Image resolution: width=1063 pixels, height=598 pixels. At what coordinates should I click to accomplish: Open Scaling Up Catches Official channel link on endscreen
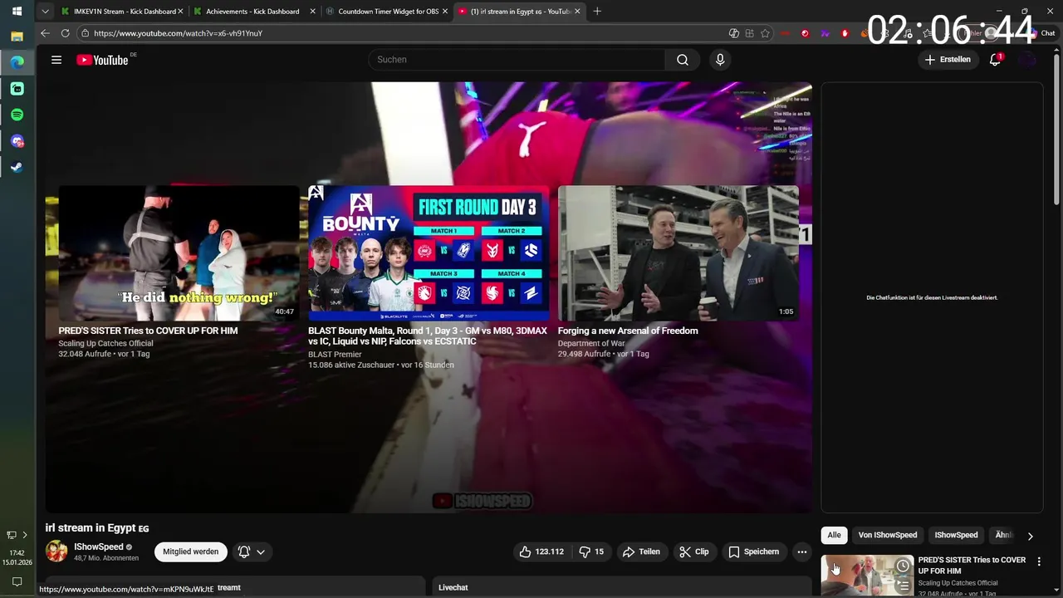point(105,343)
